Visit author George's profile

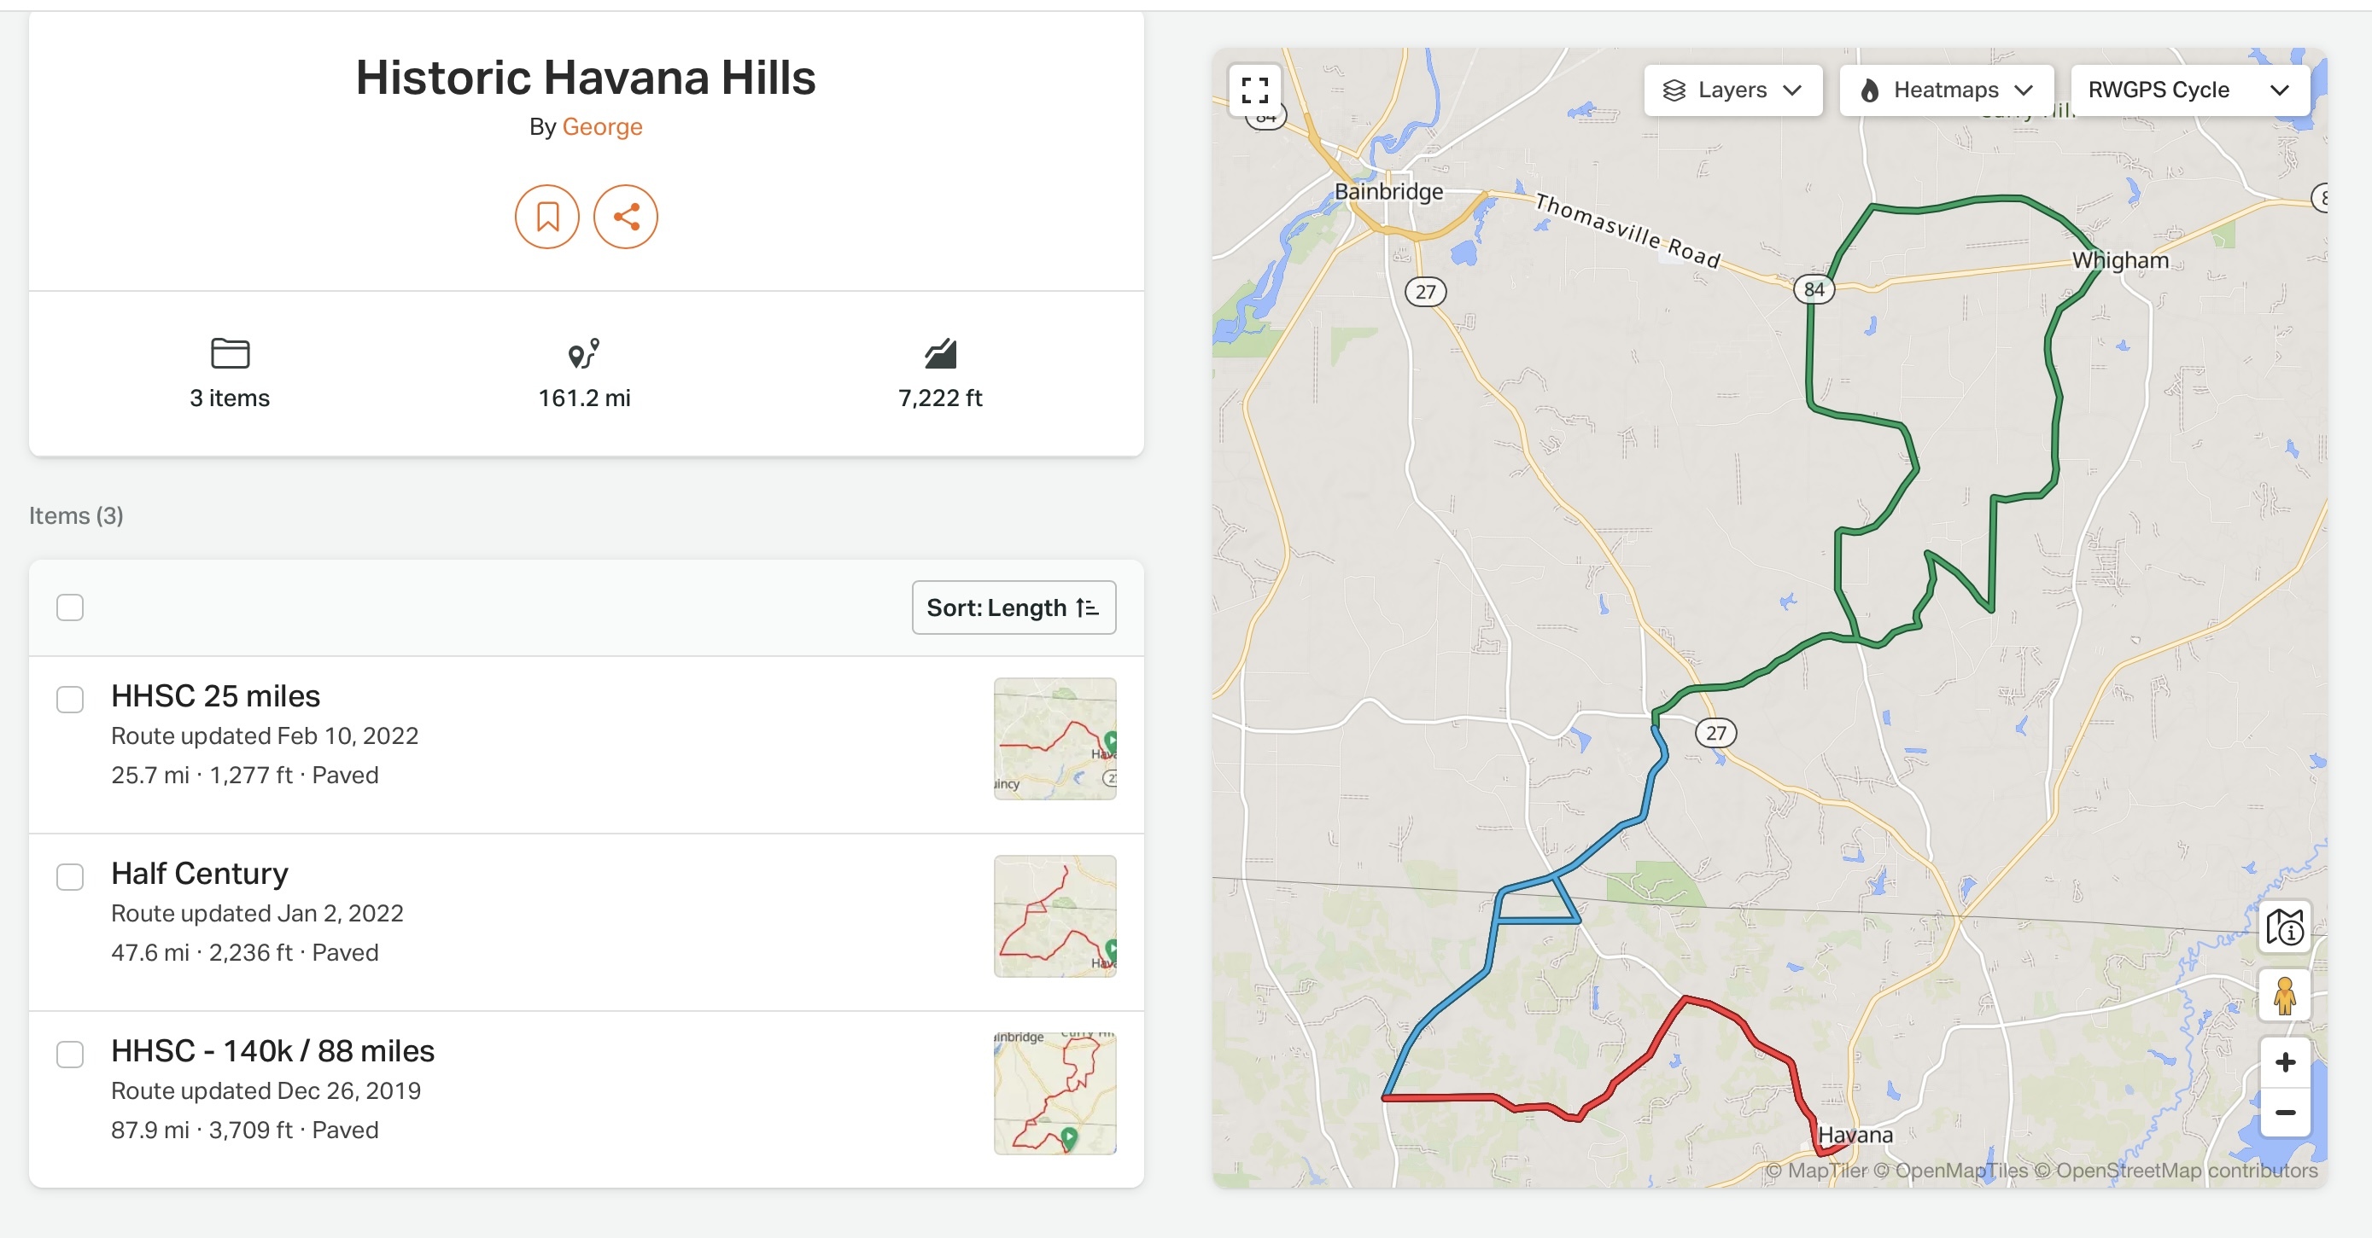(x=602, y=127)
